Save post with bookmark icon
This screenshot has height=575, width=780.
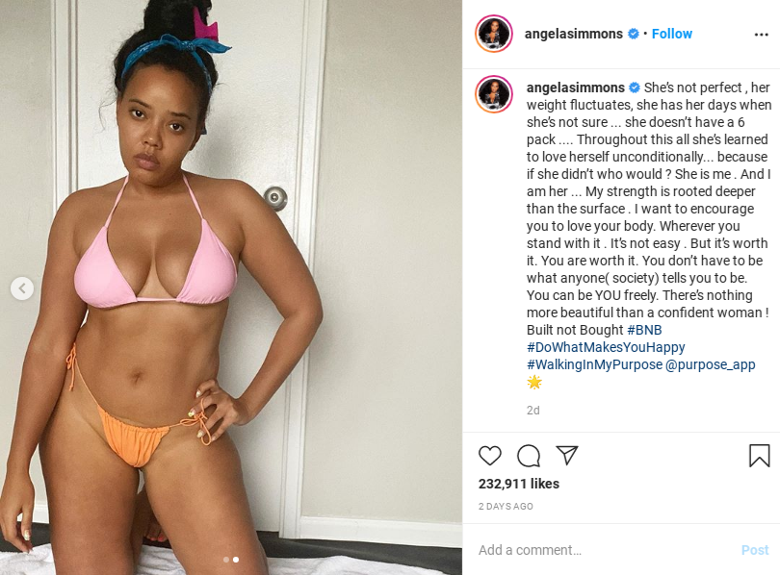point(759,456)
